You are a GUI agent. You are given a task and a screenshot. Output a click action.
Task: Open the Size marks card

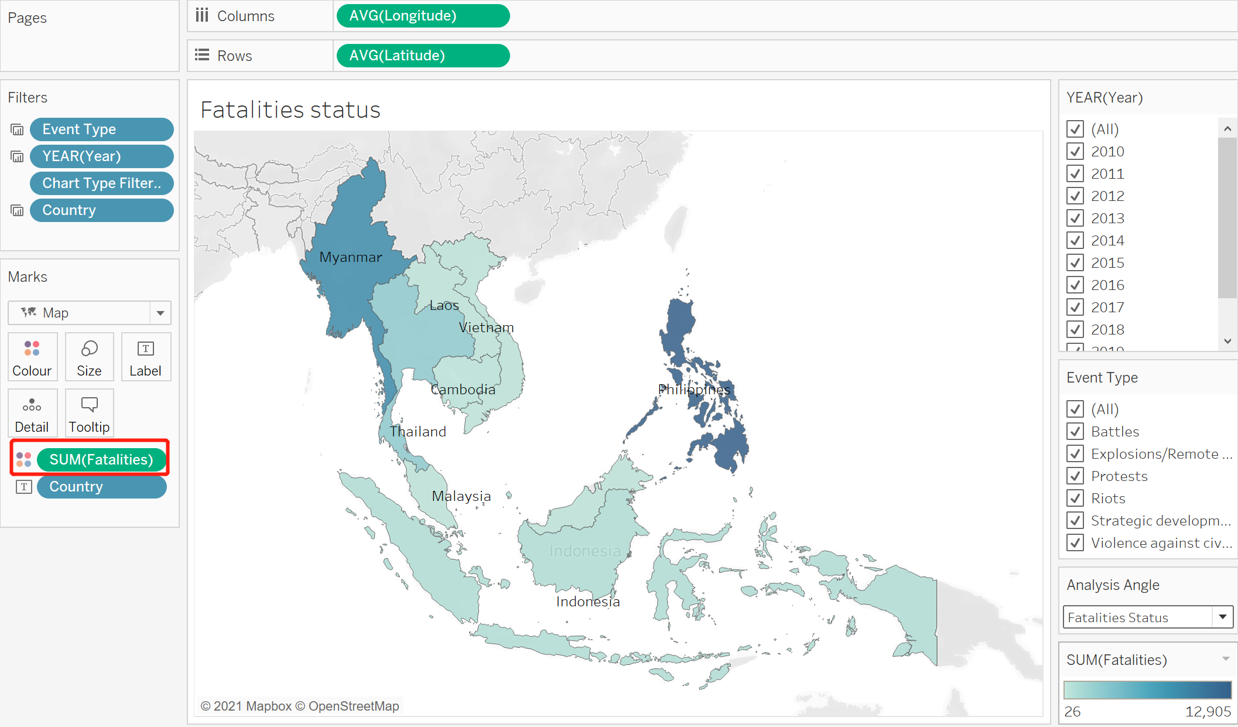click(89, 357)
